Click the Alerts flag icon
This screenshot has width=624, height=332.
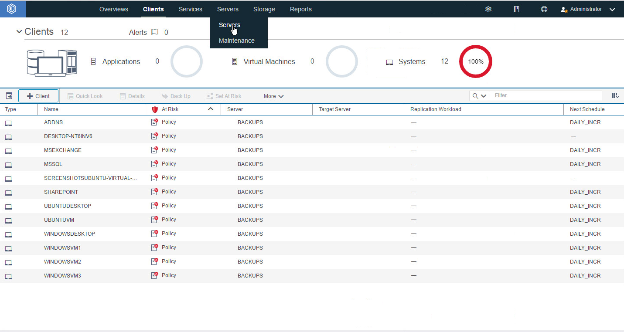pyautogui.click(x=154, y=32)
